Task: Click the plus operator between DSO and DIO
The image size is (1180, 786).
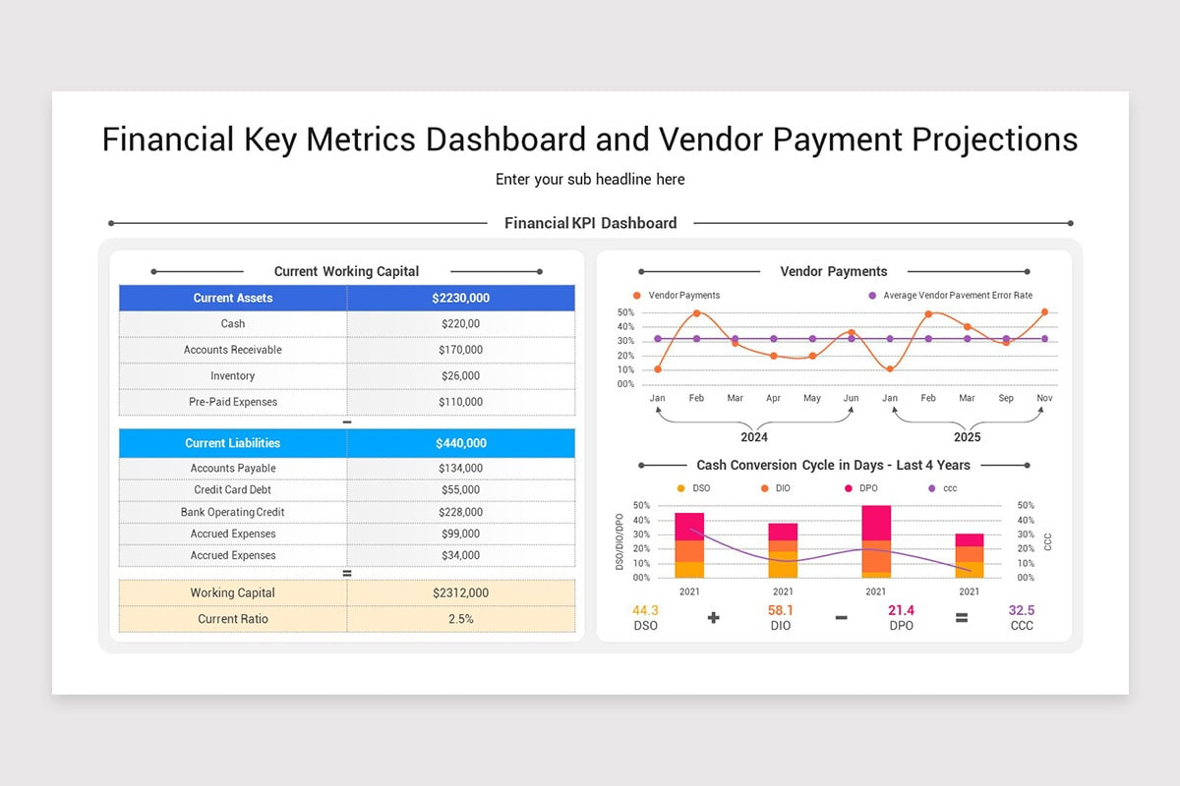Action: coord(713,617)
